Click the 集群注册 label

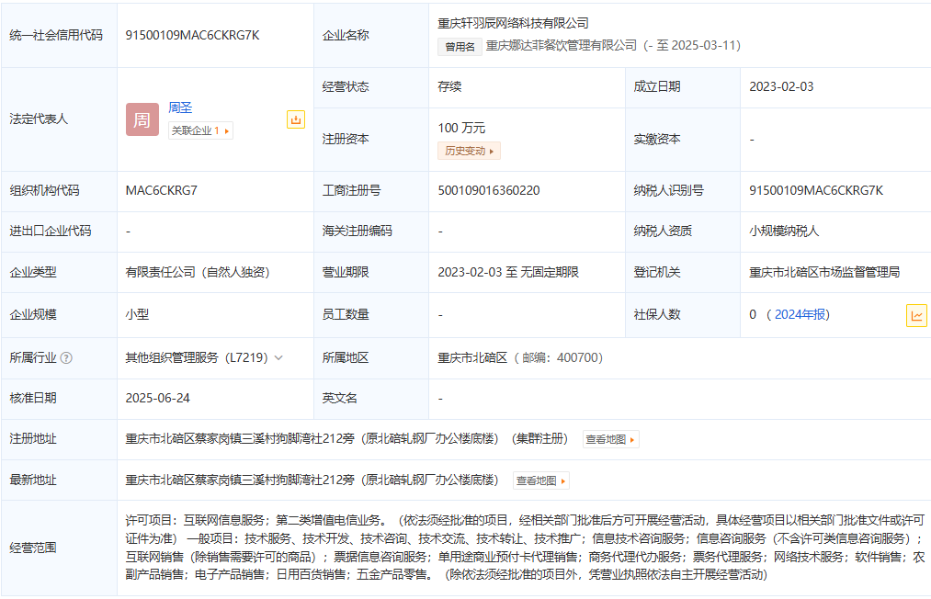539,439
